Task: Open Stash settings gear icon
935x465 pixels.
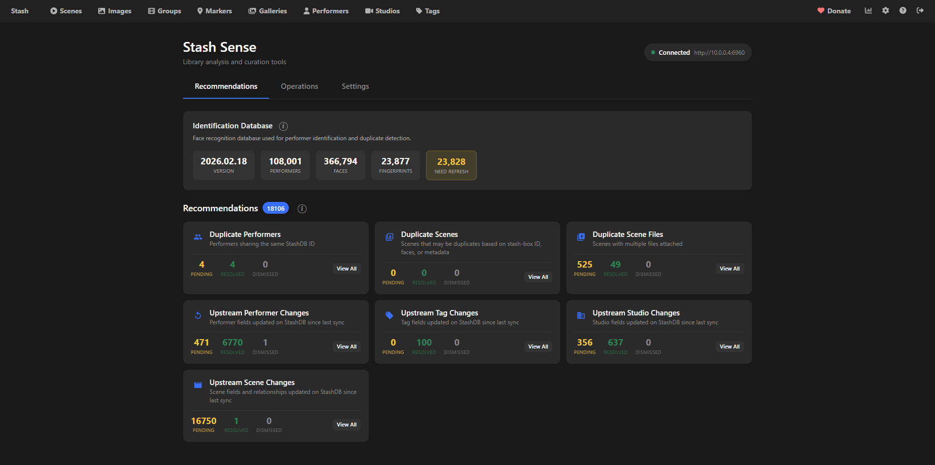Action: coord(886,10)
